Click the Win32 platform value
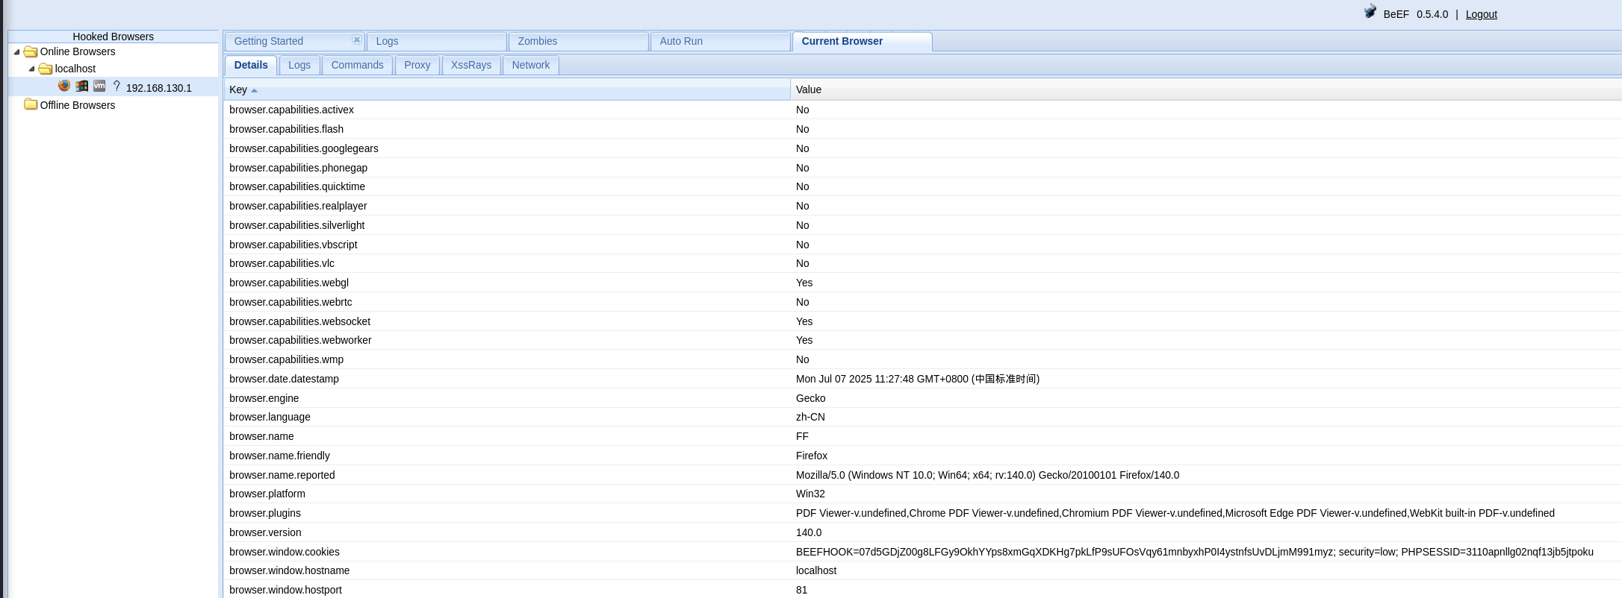The width and height of the screenshot is (1622, 598). coord(811,494)
